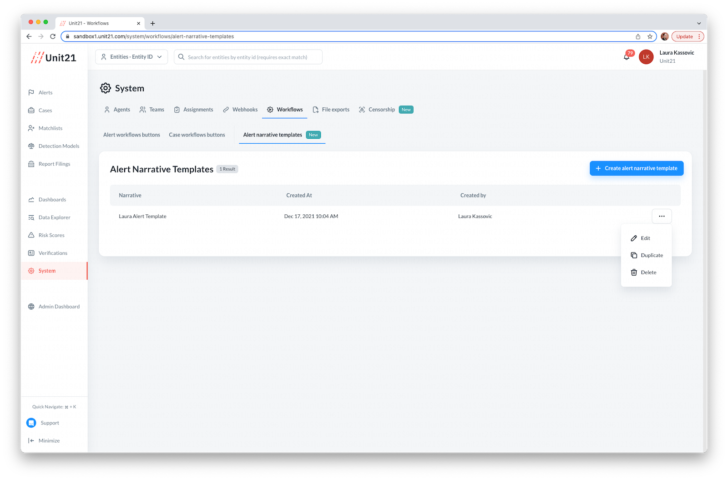This screenshot has height=480, width=728.
Task: Open Report Filings section
Action: pos(49,164)
